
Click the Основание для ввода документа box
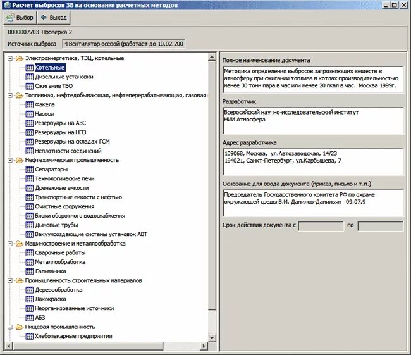click(x=313, y=203)
